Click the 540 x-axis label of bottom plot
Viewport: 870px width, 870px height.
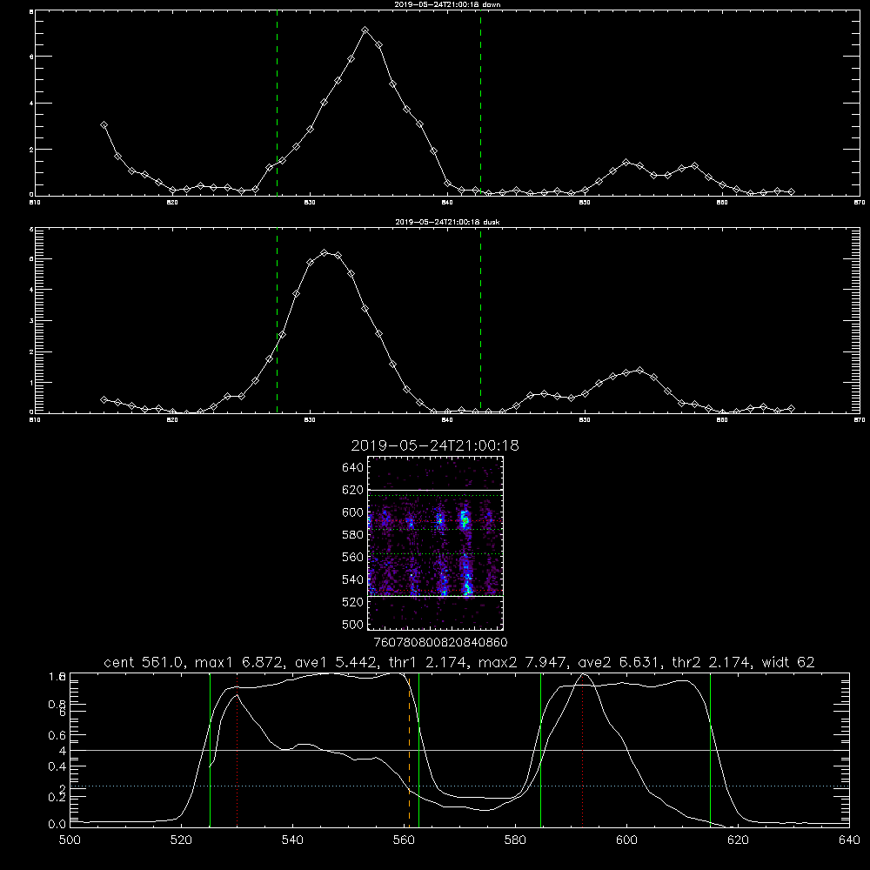(292, 840)
